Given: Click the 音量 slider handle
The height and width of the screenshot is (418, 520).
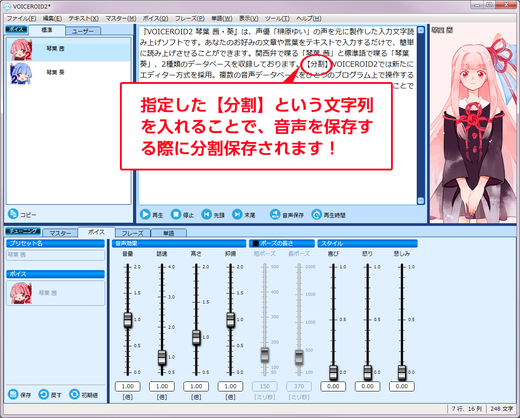Looking at the screenshot, I should click(128, 320).
